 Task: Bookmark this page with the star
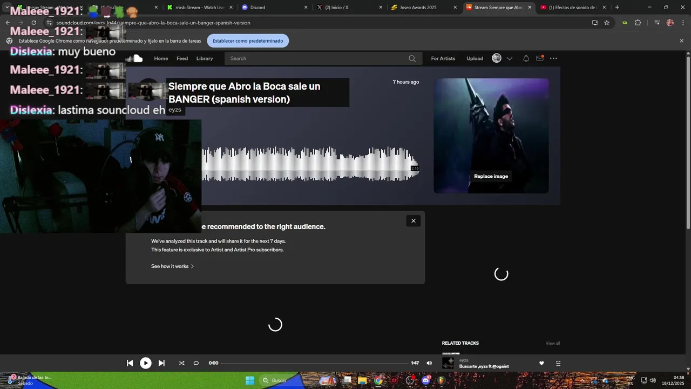607,23
